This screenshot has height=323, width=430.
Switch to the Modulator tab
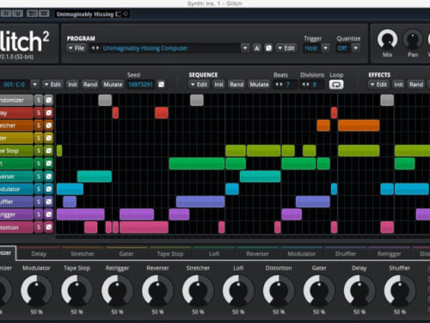click(x=302, y=254)
